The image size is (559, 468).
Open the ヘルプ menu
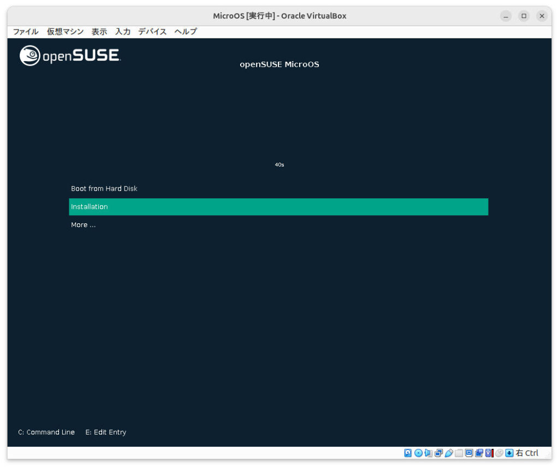pyautogui.click(x=186, y=32)
